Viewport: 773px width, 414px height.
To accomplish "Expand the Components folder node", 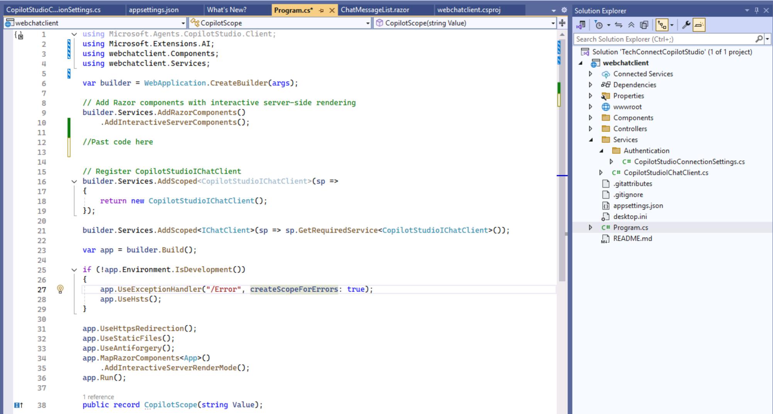I will click(x=590, y=117).
